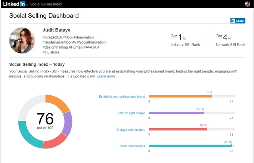
Task: Click the Top 1% Industry SSI Rank
Action: point(185,40)
